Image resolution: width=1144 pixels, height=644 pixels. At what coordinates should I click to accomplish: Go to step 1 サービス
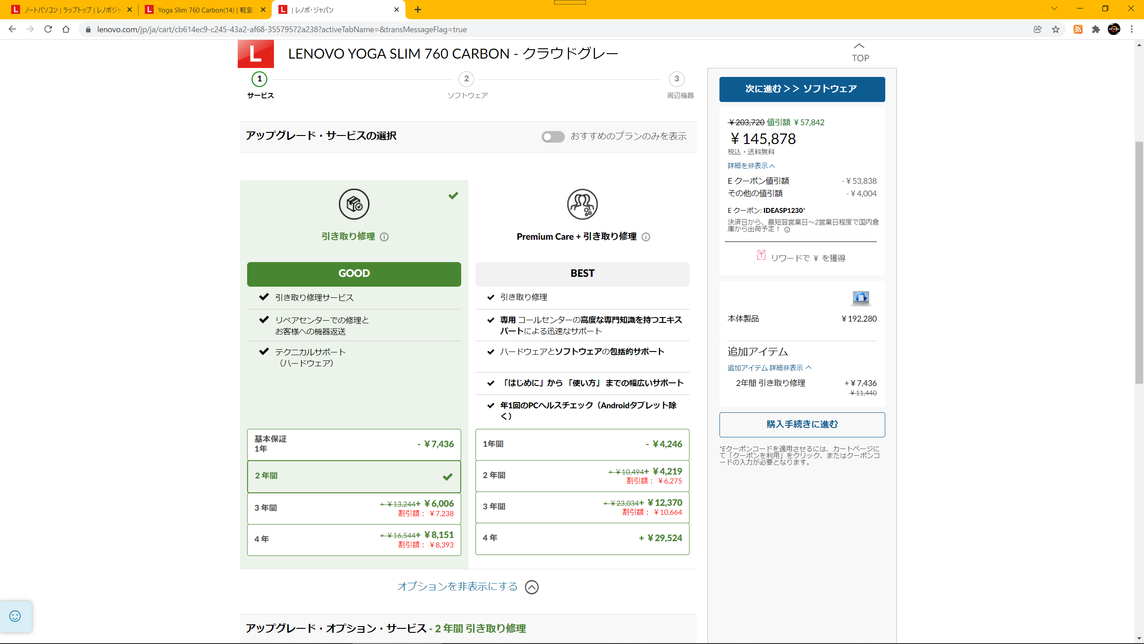(260, 85)
